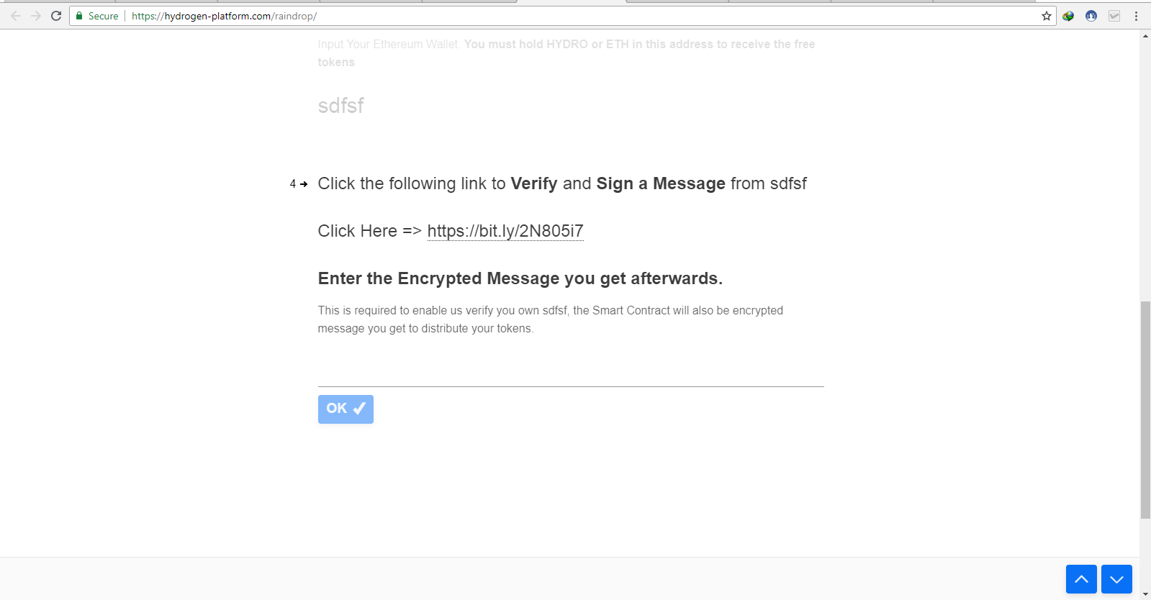Screen dimensions: 1151x600
Task: Bookmark this page with the star icon
Action: [x=1047, y=16]
